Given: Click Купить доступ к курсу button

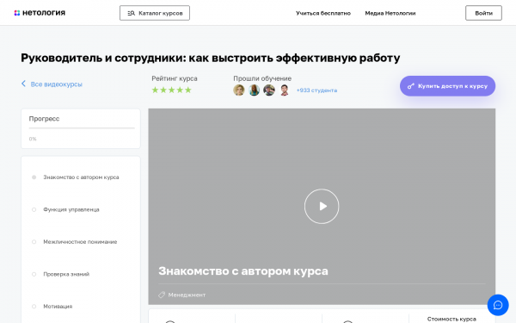Looking at the screenshot, I should (447, 86).
